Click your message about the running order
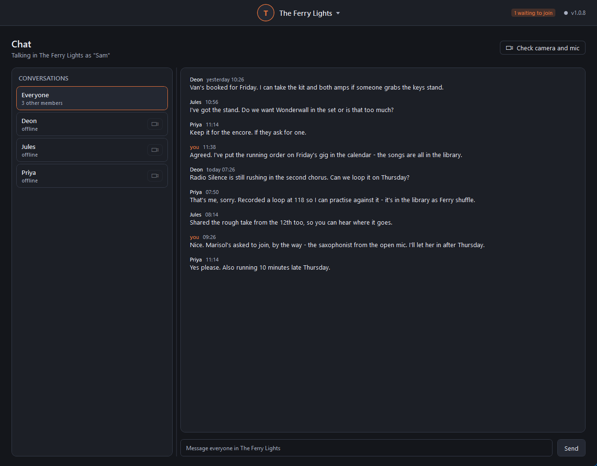The image size is (597, 466). point(326,155)
